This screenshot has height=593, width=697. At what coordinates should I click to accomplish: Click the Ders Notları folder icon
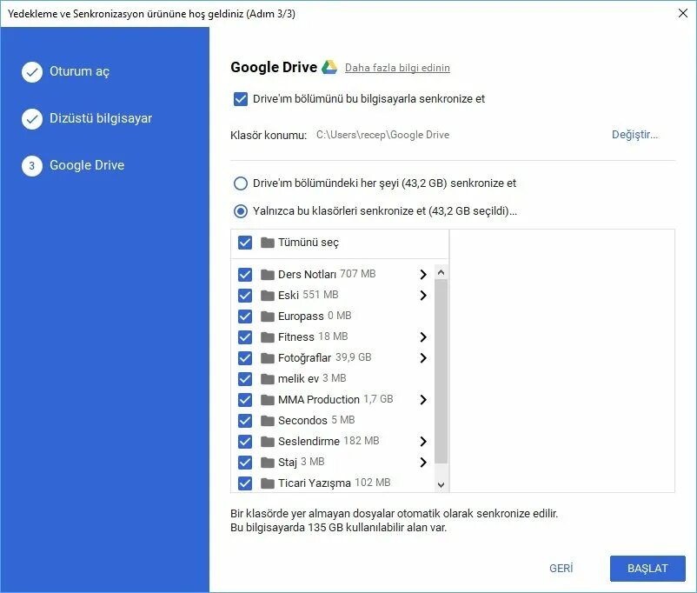(x=267, y=275)
